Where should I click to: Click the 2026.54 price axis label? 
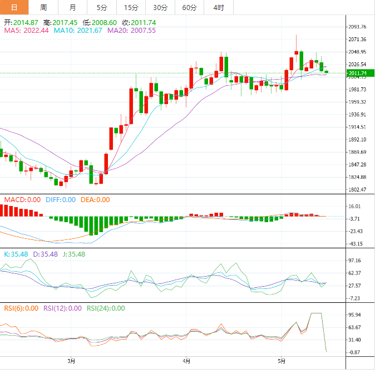(357, 64)
